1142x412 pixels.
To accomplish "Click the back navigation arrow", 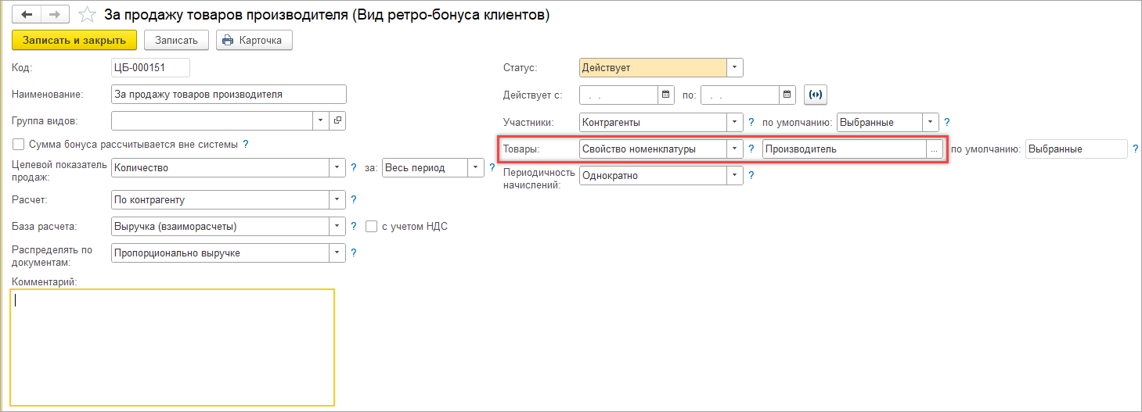I will click(26, 15).
